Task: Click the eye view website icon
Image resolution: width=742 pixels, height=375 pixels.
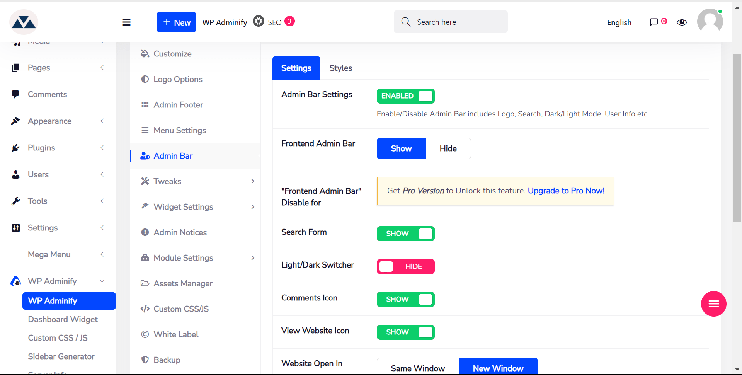Action: pyautogui.click(x=682, y=22)
